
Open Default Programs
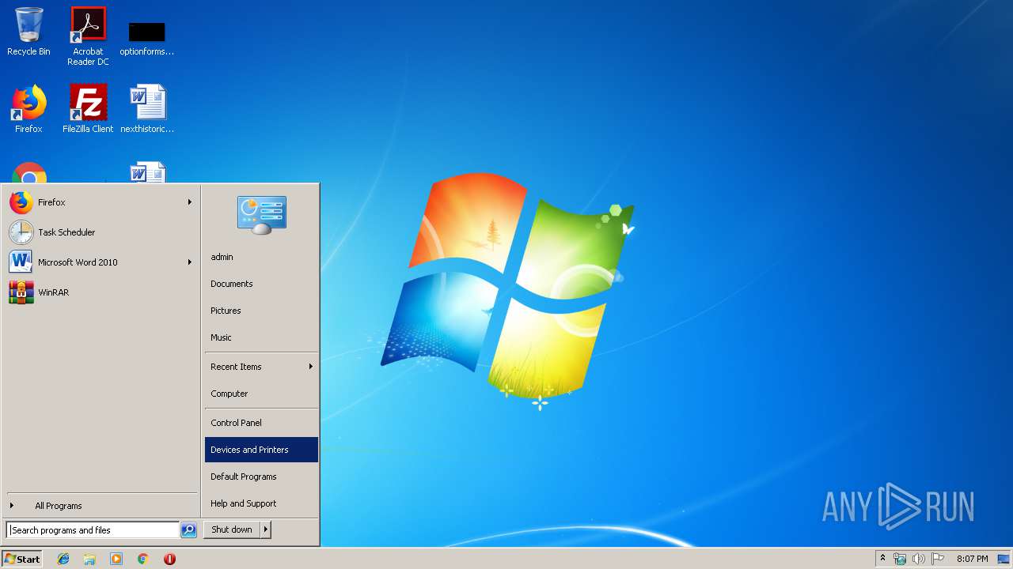(x=261, y=477)
